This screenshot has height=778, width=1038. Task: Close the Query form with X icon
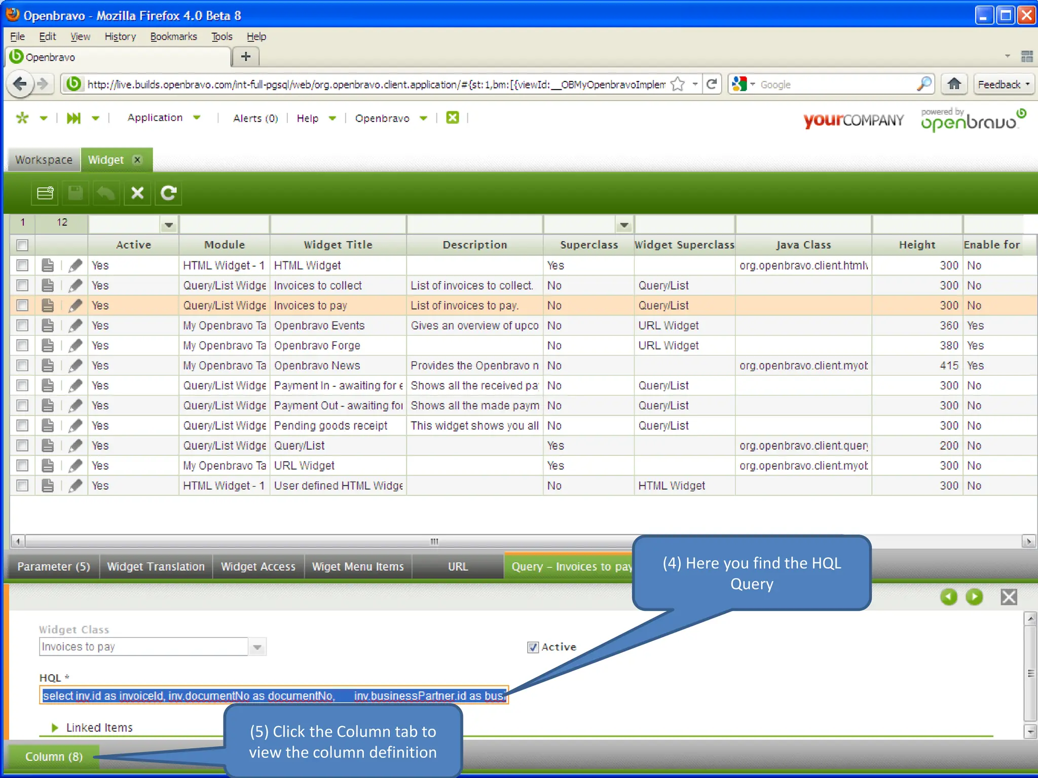point(1009,597)
